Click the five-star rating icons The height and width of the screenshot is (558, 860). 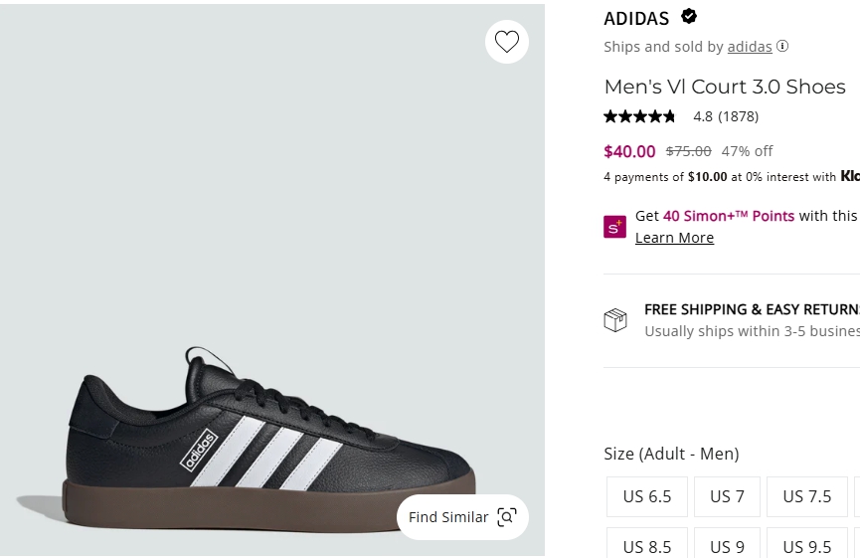point(639,116)
